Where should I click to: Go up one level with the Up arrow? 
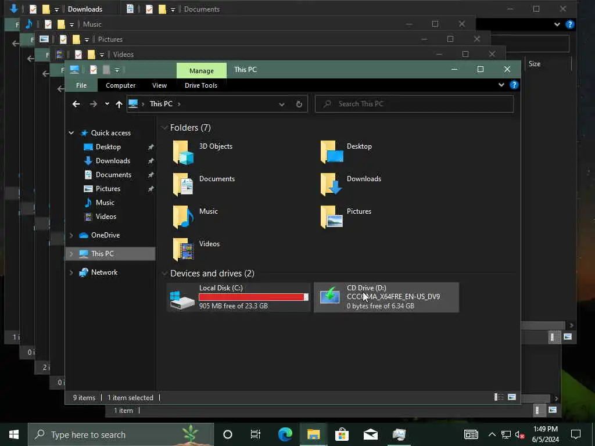119,104
